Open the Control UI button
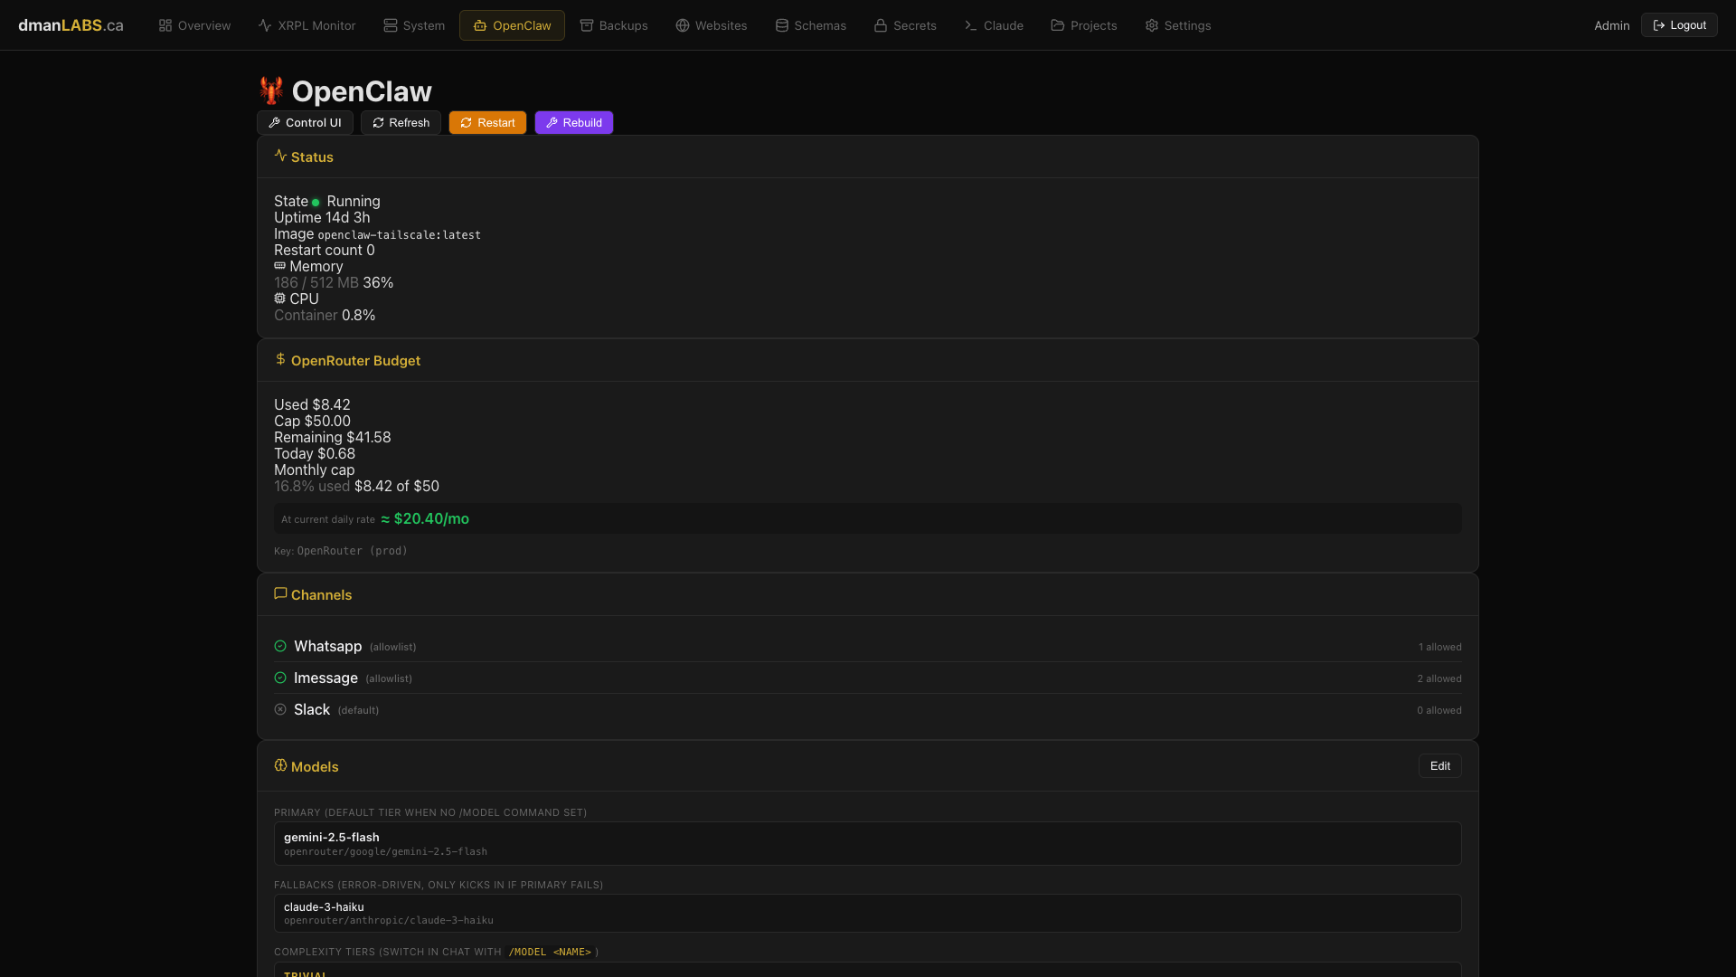Viewport: 1736px width, 977px height. coord(305,123)
